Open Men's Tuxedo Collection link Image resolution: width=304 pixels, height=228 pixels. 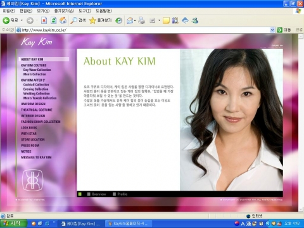tap(40, 98)
